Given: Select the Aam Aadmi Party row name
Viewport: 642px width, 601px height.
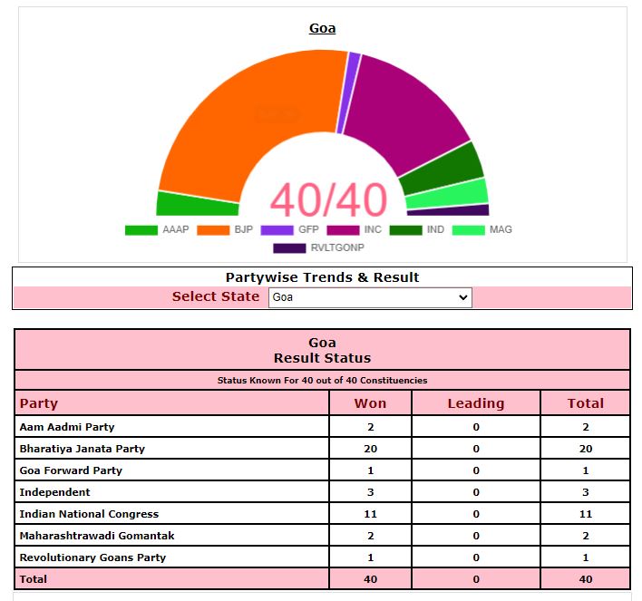Looking at the screenshot, I should point(67,427).
